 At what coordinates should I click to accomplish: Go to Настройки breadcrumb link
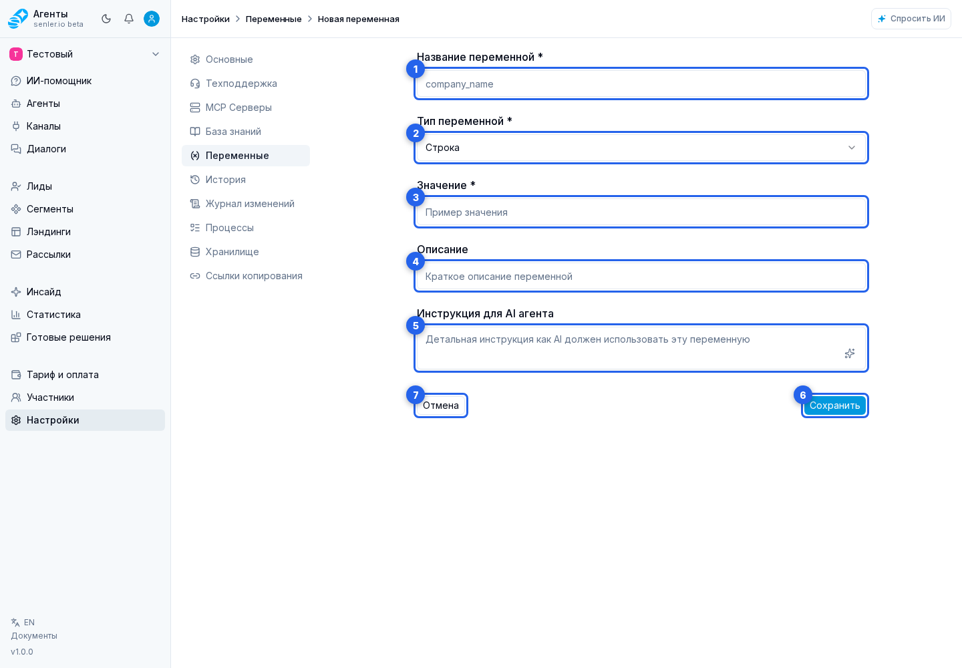[206, 19]
